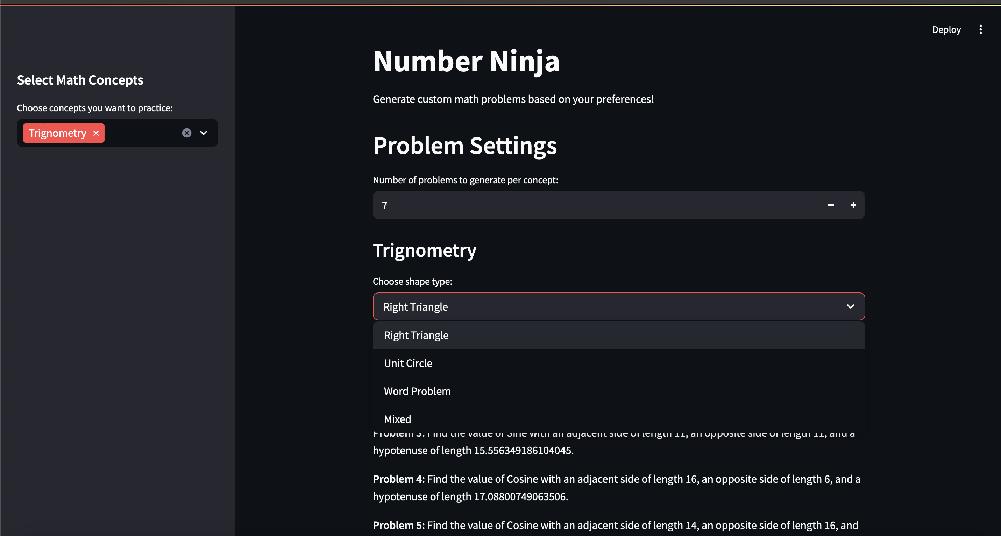Remove the Trignometry tag with its x
1001x536 pixels.
pos(96,133)
